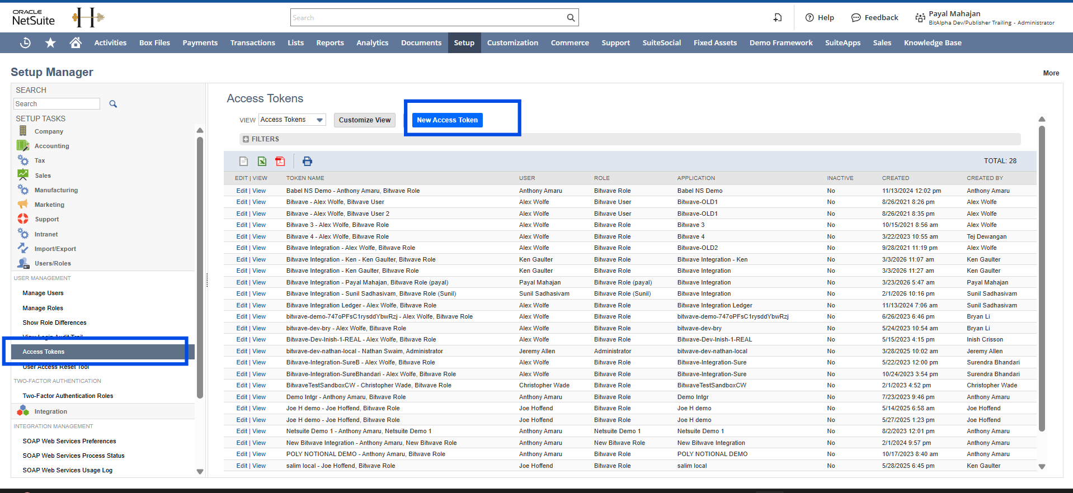Open Show Role Differences link
This screenshot has height=493, width=1073.
click(x=54, y=323)
